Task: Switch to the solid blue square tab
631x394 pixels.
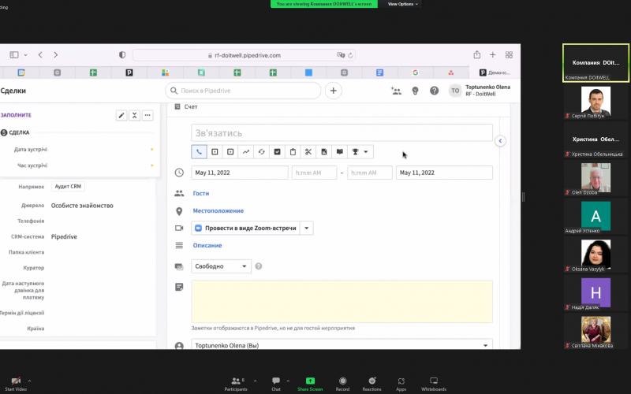Action: pyautogui.click(x=308, y=72)
